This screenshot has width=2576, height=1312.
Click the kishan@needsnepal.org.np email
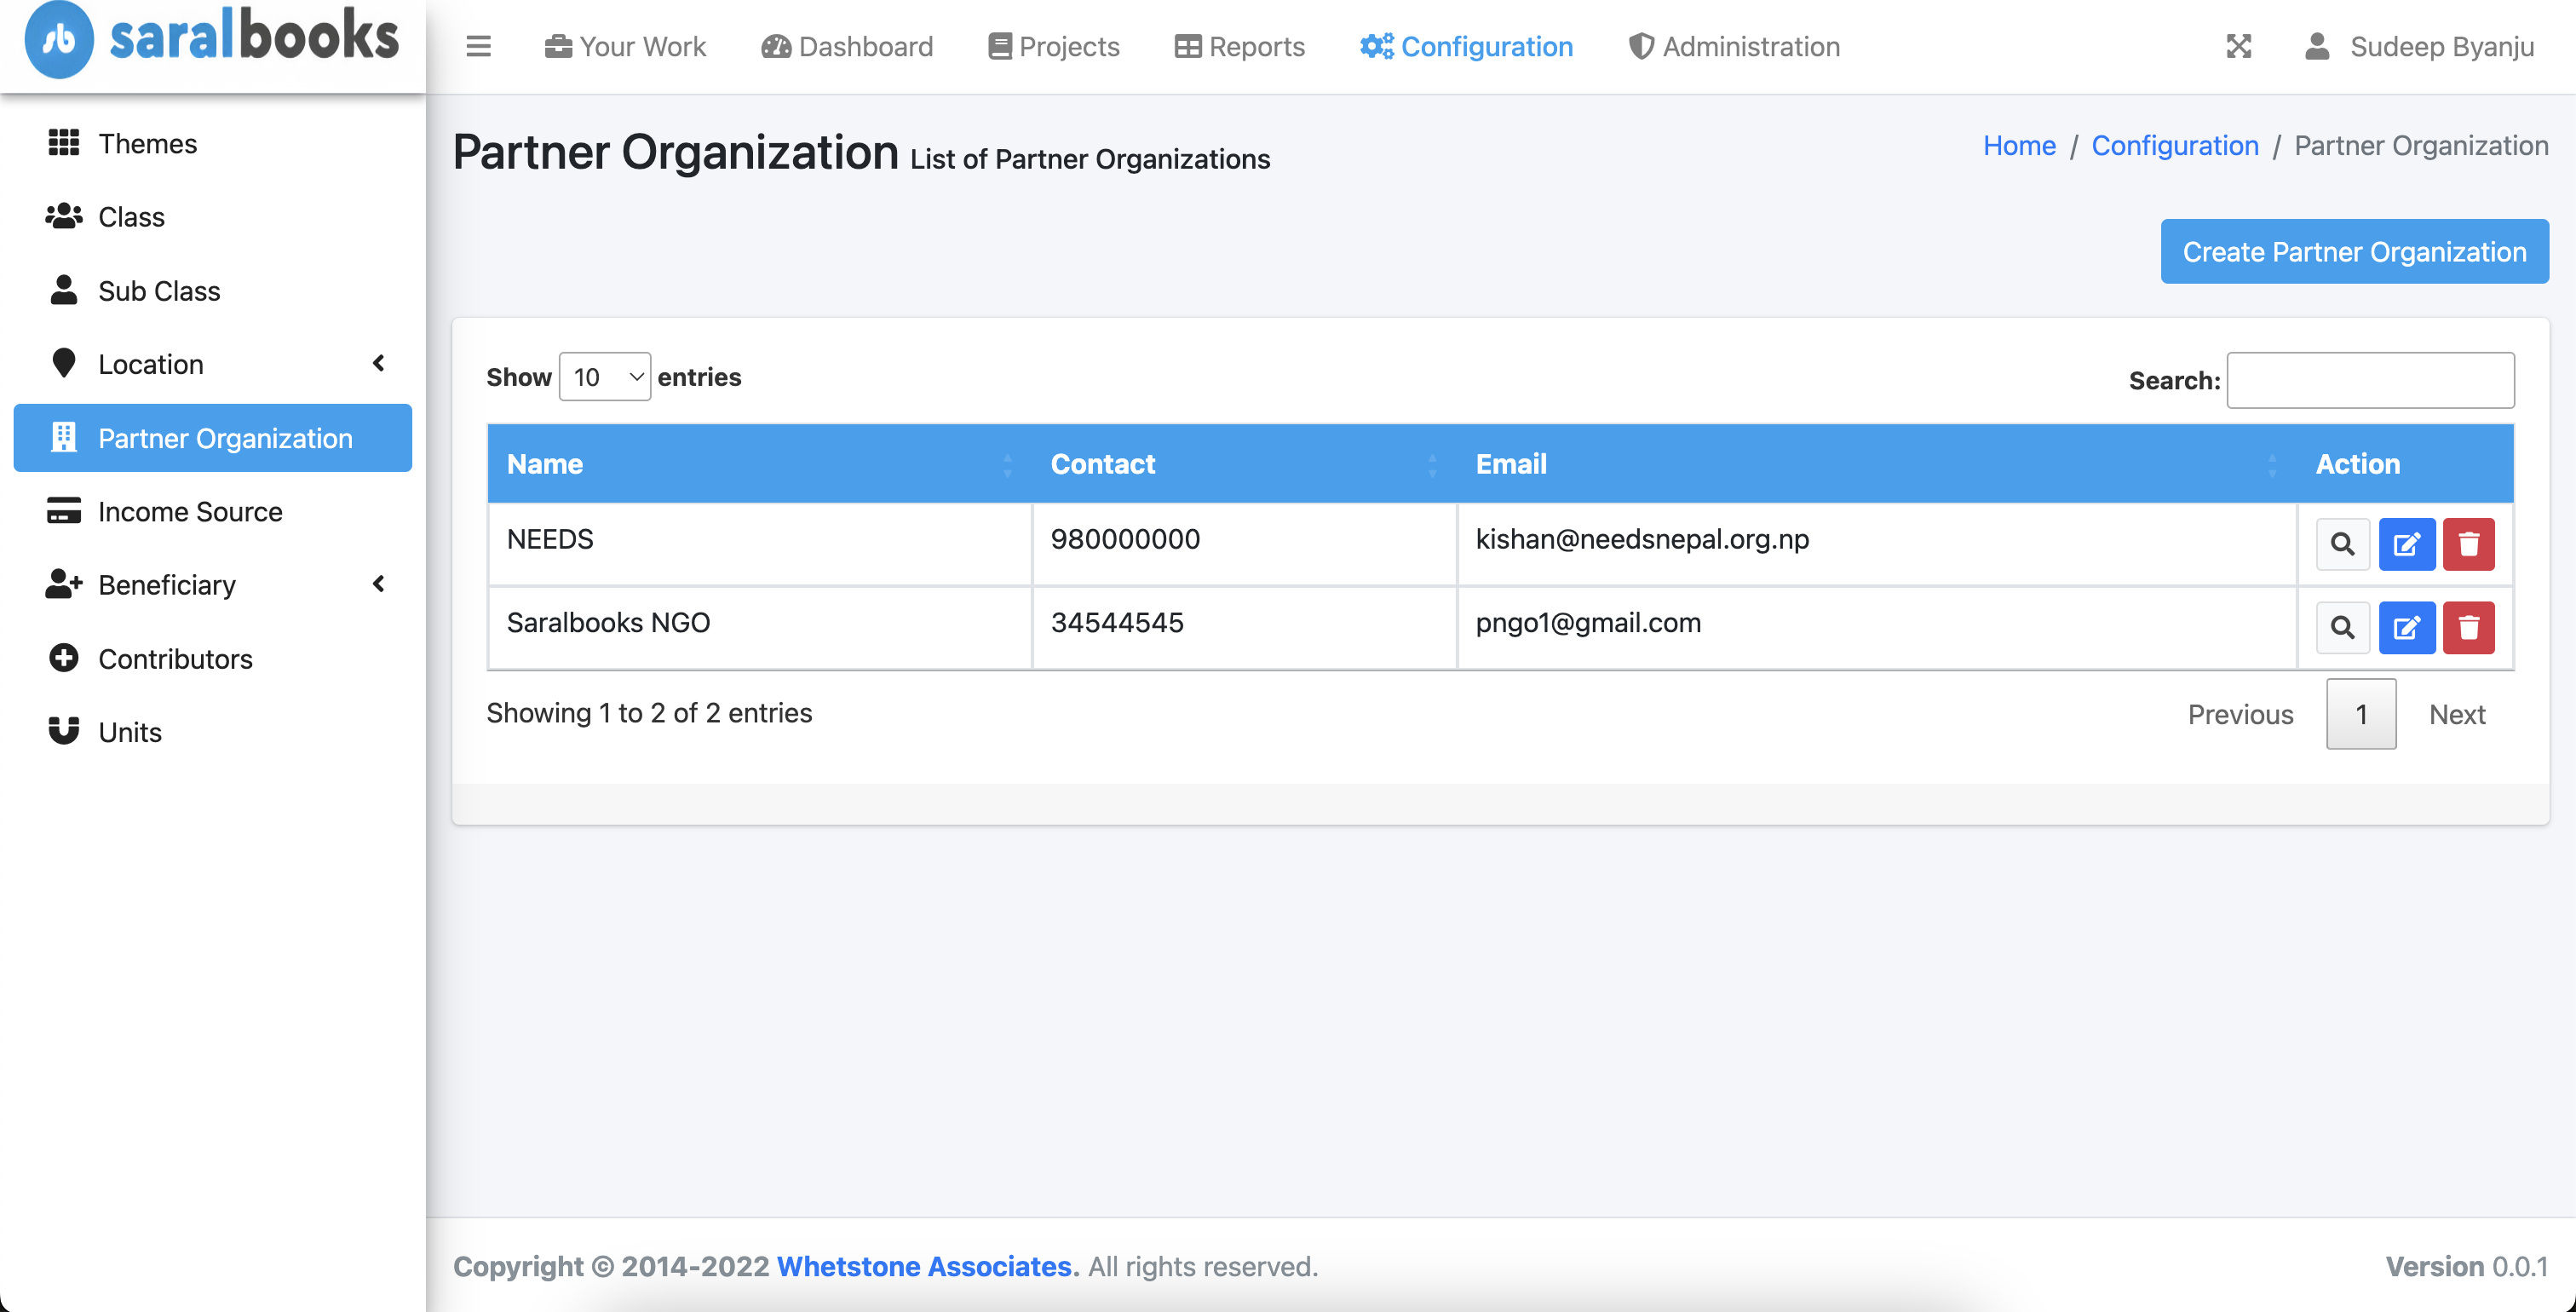[x=1642, y=539]
